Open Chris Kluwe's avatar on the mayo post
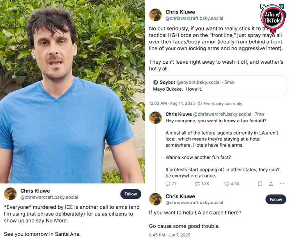The width and height of the screenshot is (289, 243). 155,15
